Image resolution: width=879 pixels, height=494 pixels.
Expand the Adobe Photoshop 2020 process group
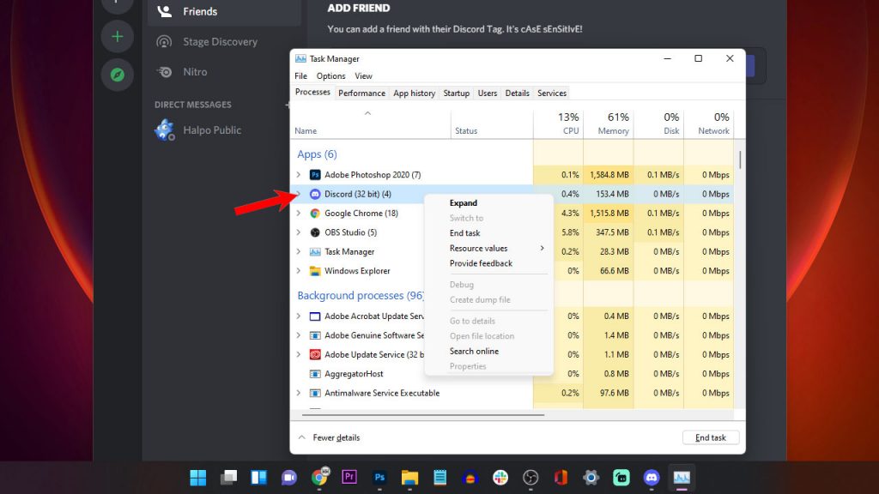[x=299, y=175]
